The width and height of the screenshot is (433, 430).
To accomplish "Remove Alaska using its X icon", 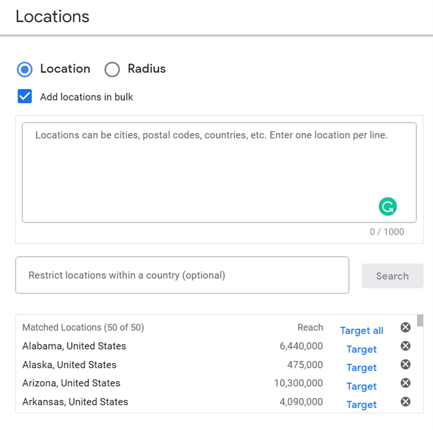I will 405,364.
